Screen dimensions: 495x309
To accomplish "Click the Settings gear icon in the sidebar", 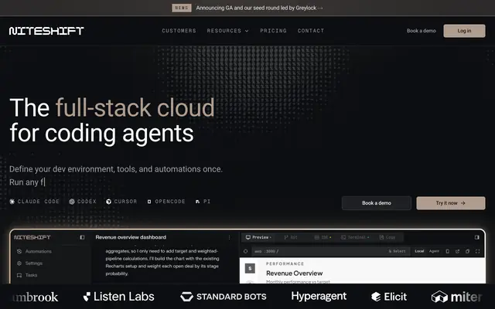I will tap(19, 263).
